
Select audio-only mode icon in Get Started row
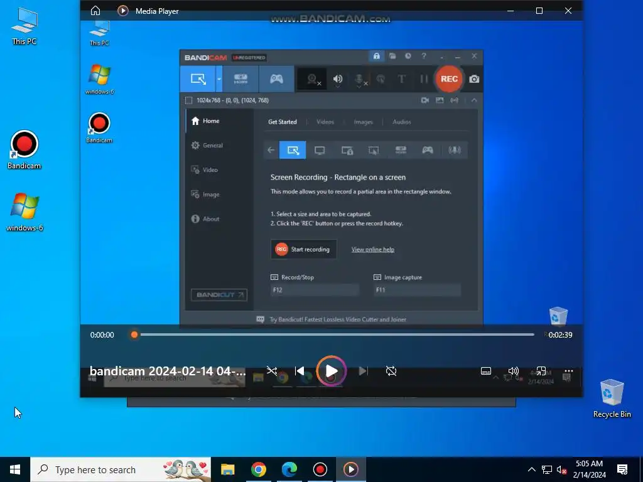click(x=455, y=151)
